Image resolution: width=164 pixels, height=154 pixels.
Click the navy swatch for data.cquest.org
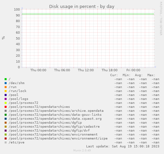point(6,119)
